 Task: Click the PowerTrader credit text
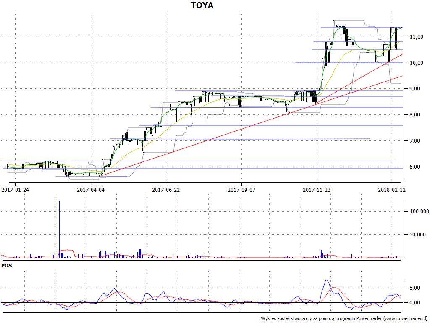(x=345, y=318)
